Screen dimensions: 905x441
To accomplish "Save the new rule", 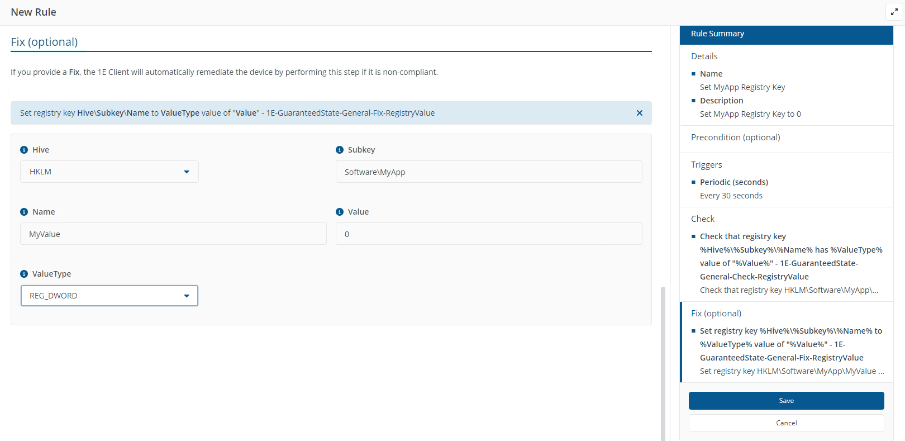I will point(786,401).
